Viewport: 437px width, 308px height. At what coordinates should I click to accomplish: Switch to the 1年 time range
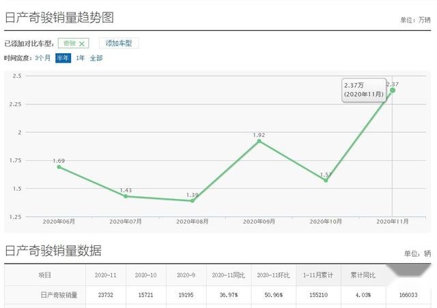coord(81,58)
